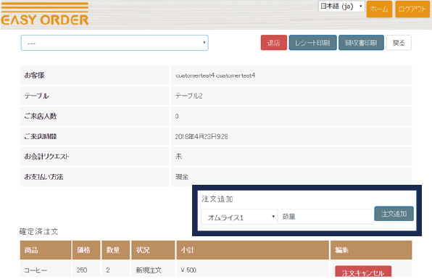Open the 日本語 (ja) language dropdown
The height and width of the screenshot is (279, 432).
[341, 7]
